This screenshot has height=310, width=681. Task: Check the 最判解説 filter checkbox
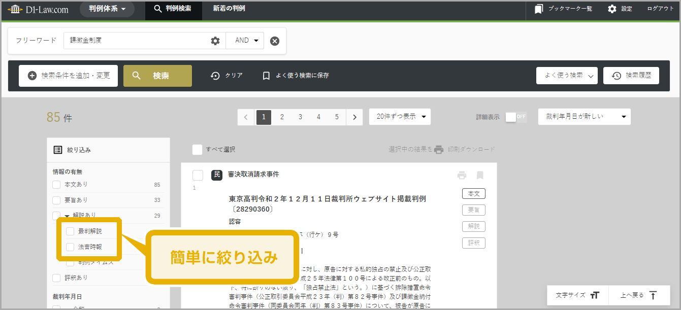pos(71,231)
